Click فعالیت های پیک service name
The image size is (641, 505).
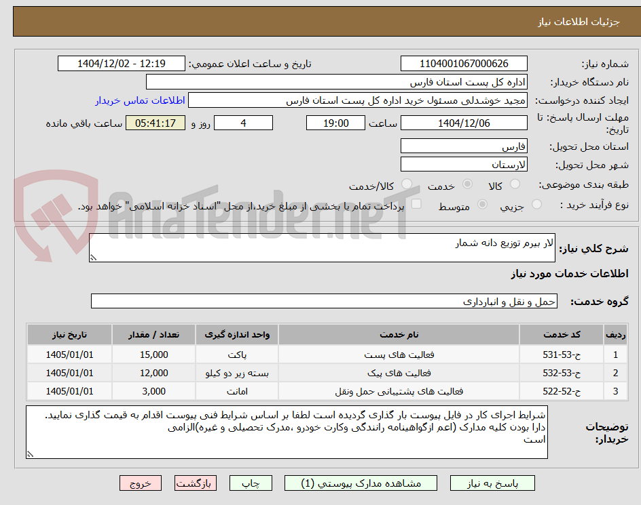point(399,373)
